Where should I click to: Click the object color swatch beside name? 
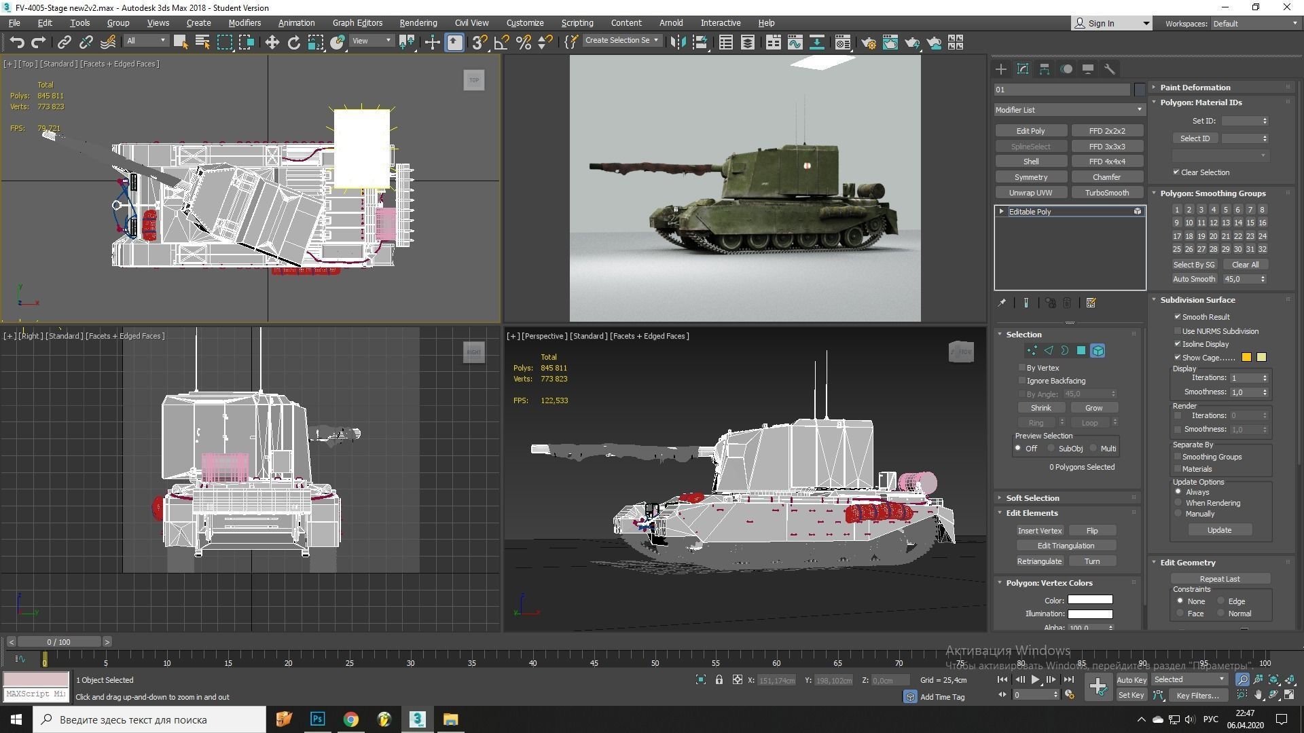[1140, 90]
